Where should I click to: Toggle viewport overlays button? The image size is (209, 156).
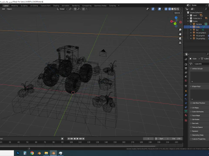point(159,9)
